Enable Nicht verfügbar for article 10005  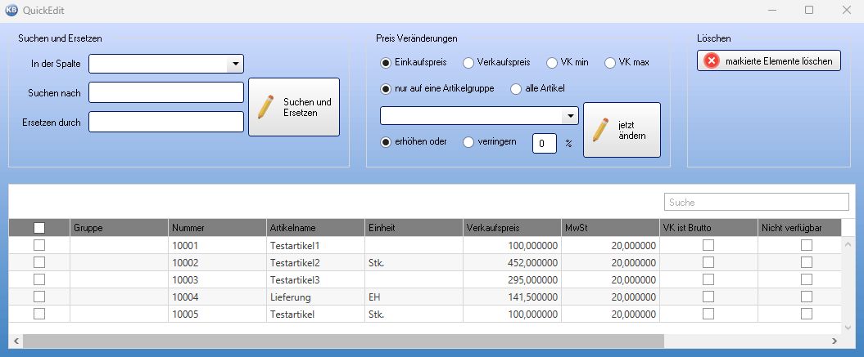[x=806, y=314]
